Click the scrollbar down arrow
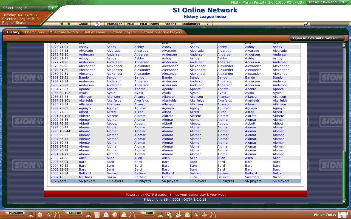 (344, 201)
